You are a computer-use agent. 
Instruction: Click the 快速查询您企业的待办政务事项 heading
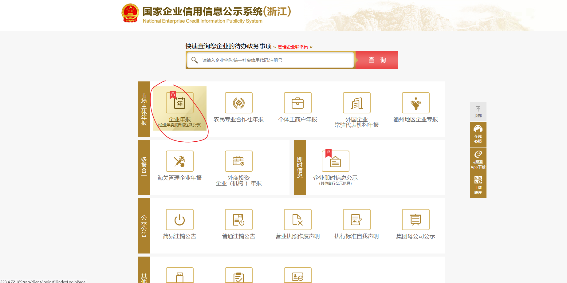[229, 46]
